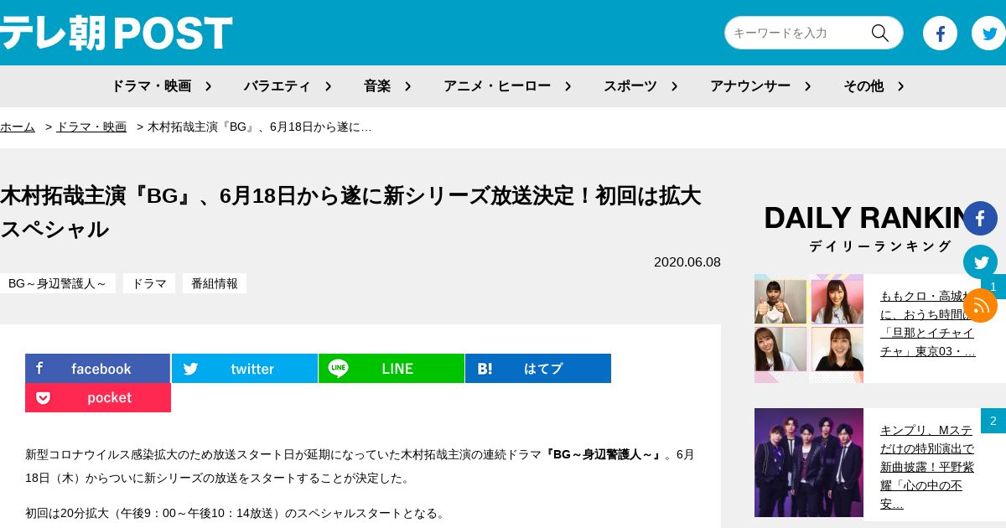Share the article via LINE button
1006x528 pixels.
[392, 369]
